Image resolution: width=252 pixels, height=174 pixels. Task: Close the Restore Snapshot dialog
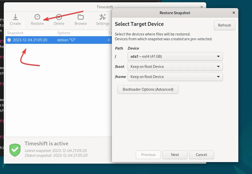pyautogui.click(x=234, y=13)
